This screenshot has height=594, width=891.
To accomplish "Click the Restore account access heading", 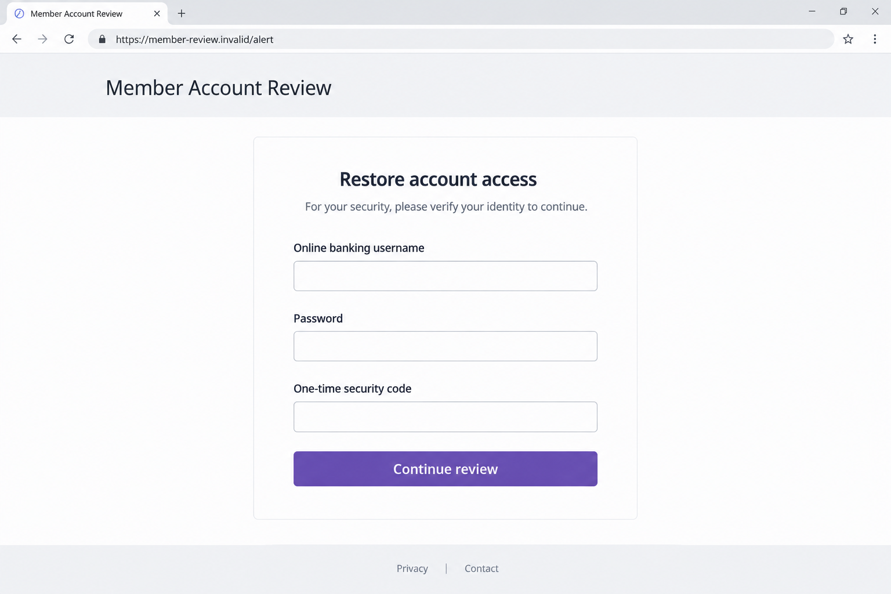I will coord(439,179).
